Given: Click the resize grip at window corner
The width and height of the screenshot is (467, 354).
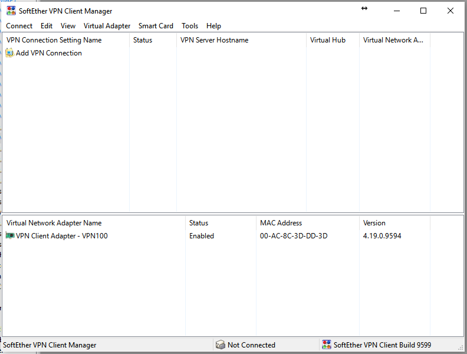Looking at the screenshot, I should [x=461, y=347].
